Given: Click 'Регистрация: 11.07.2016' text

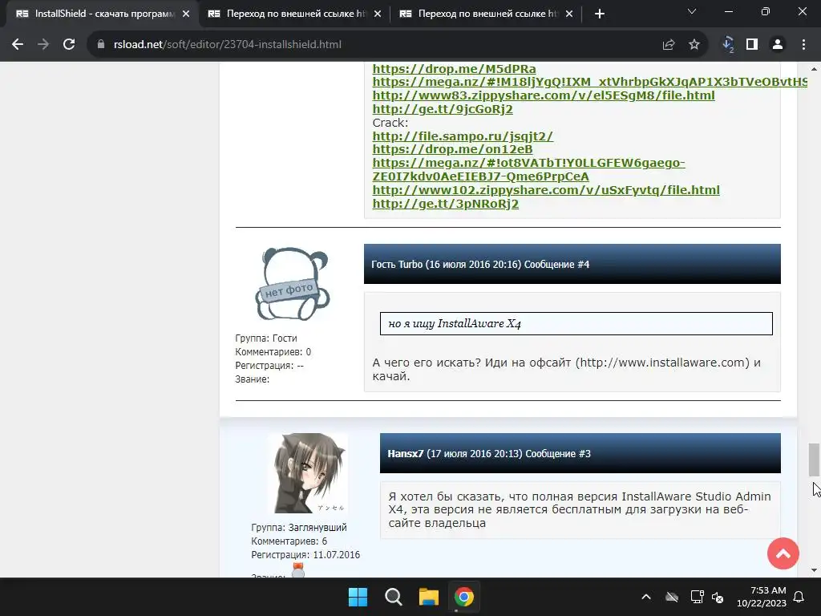Looking at the screenshot, I should (305, 555).
